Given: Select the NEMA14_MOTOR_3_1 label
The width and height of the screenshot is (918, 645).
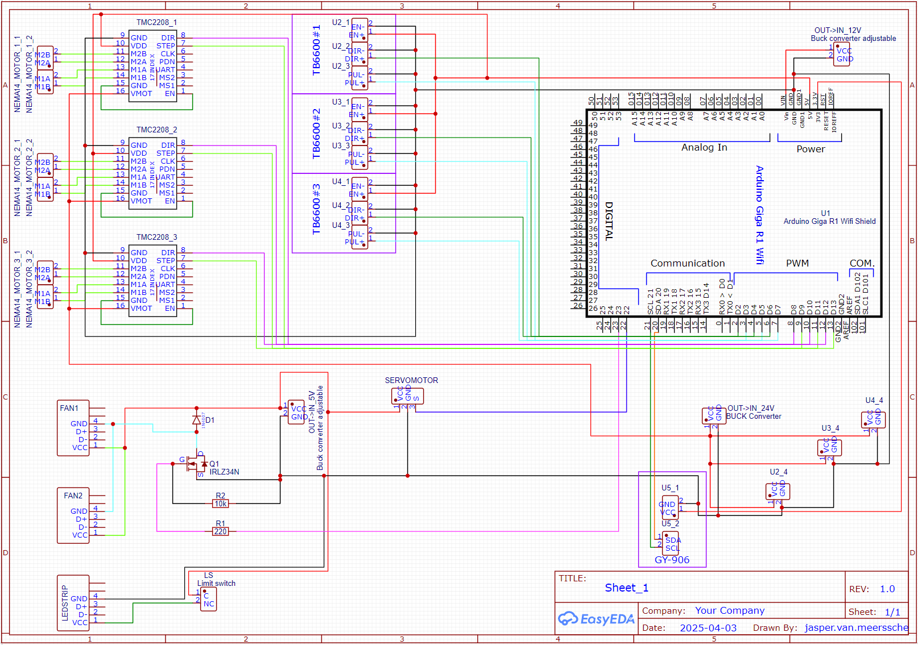Looking at the screenshot, I should (x=17, y=289).
